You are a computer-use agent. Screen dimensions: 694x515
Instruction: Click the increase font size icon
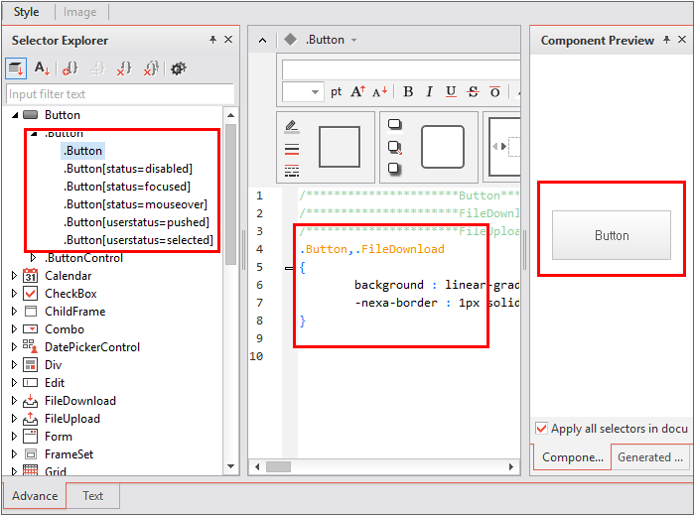click(x=358, y=92)
